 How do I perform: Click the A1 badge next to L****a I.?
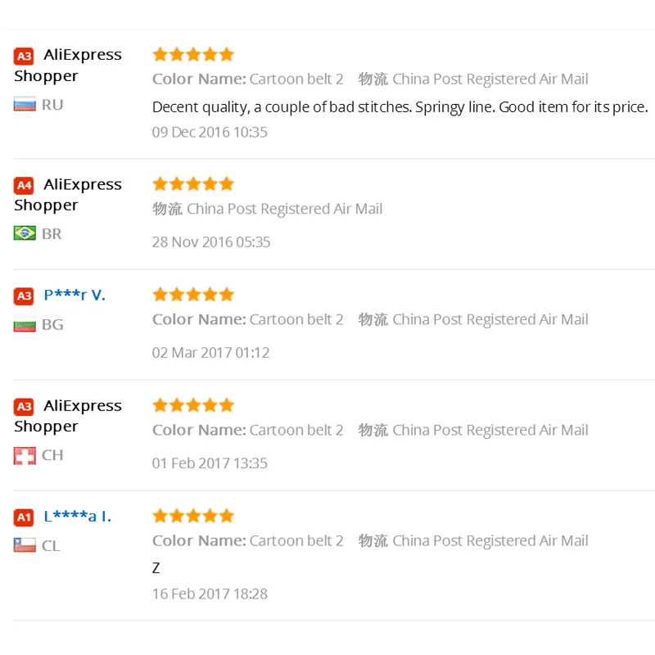25,517
